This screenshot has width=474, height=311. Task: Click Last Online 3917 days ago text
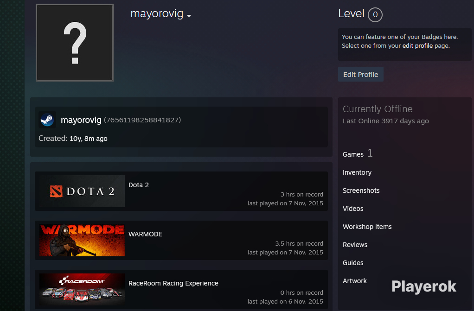[386, 121]
